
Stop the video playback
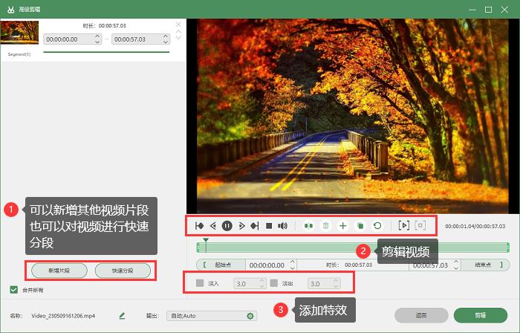pyautogui.click(x=269, y=226)
